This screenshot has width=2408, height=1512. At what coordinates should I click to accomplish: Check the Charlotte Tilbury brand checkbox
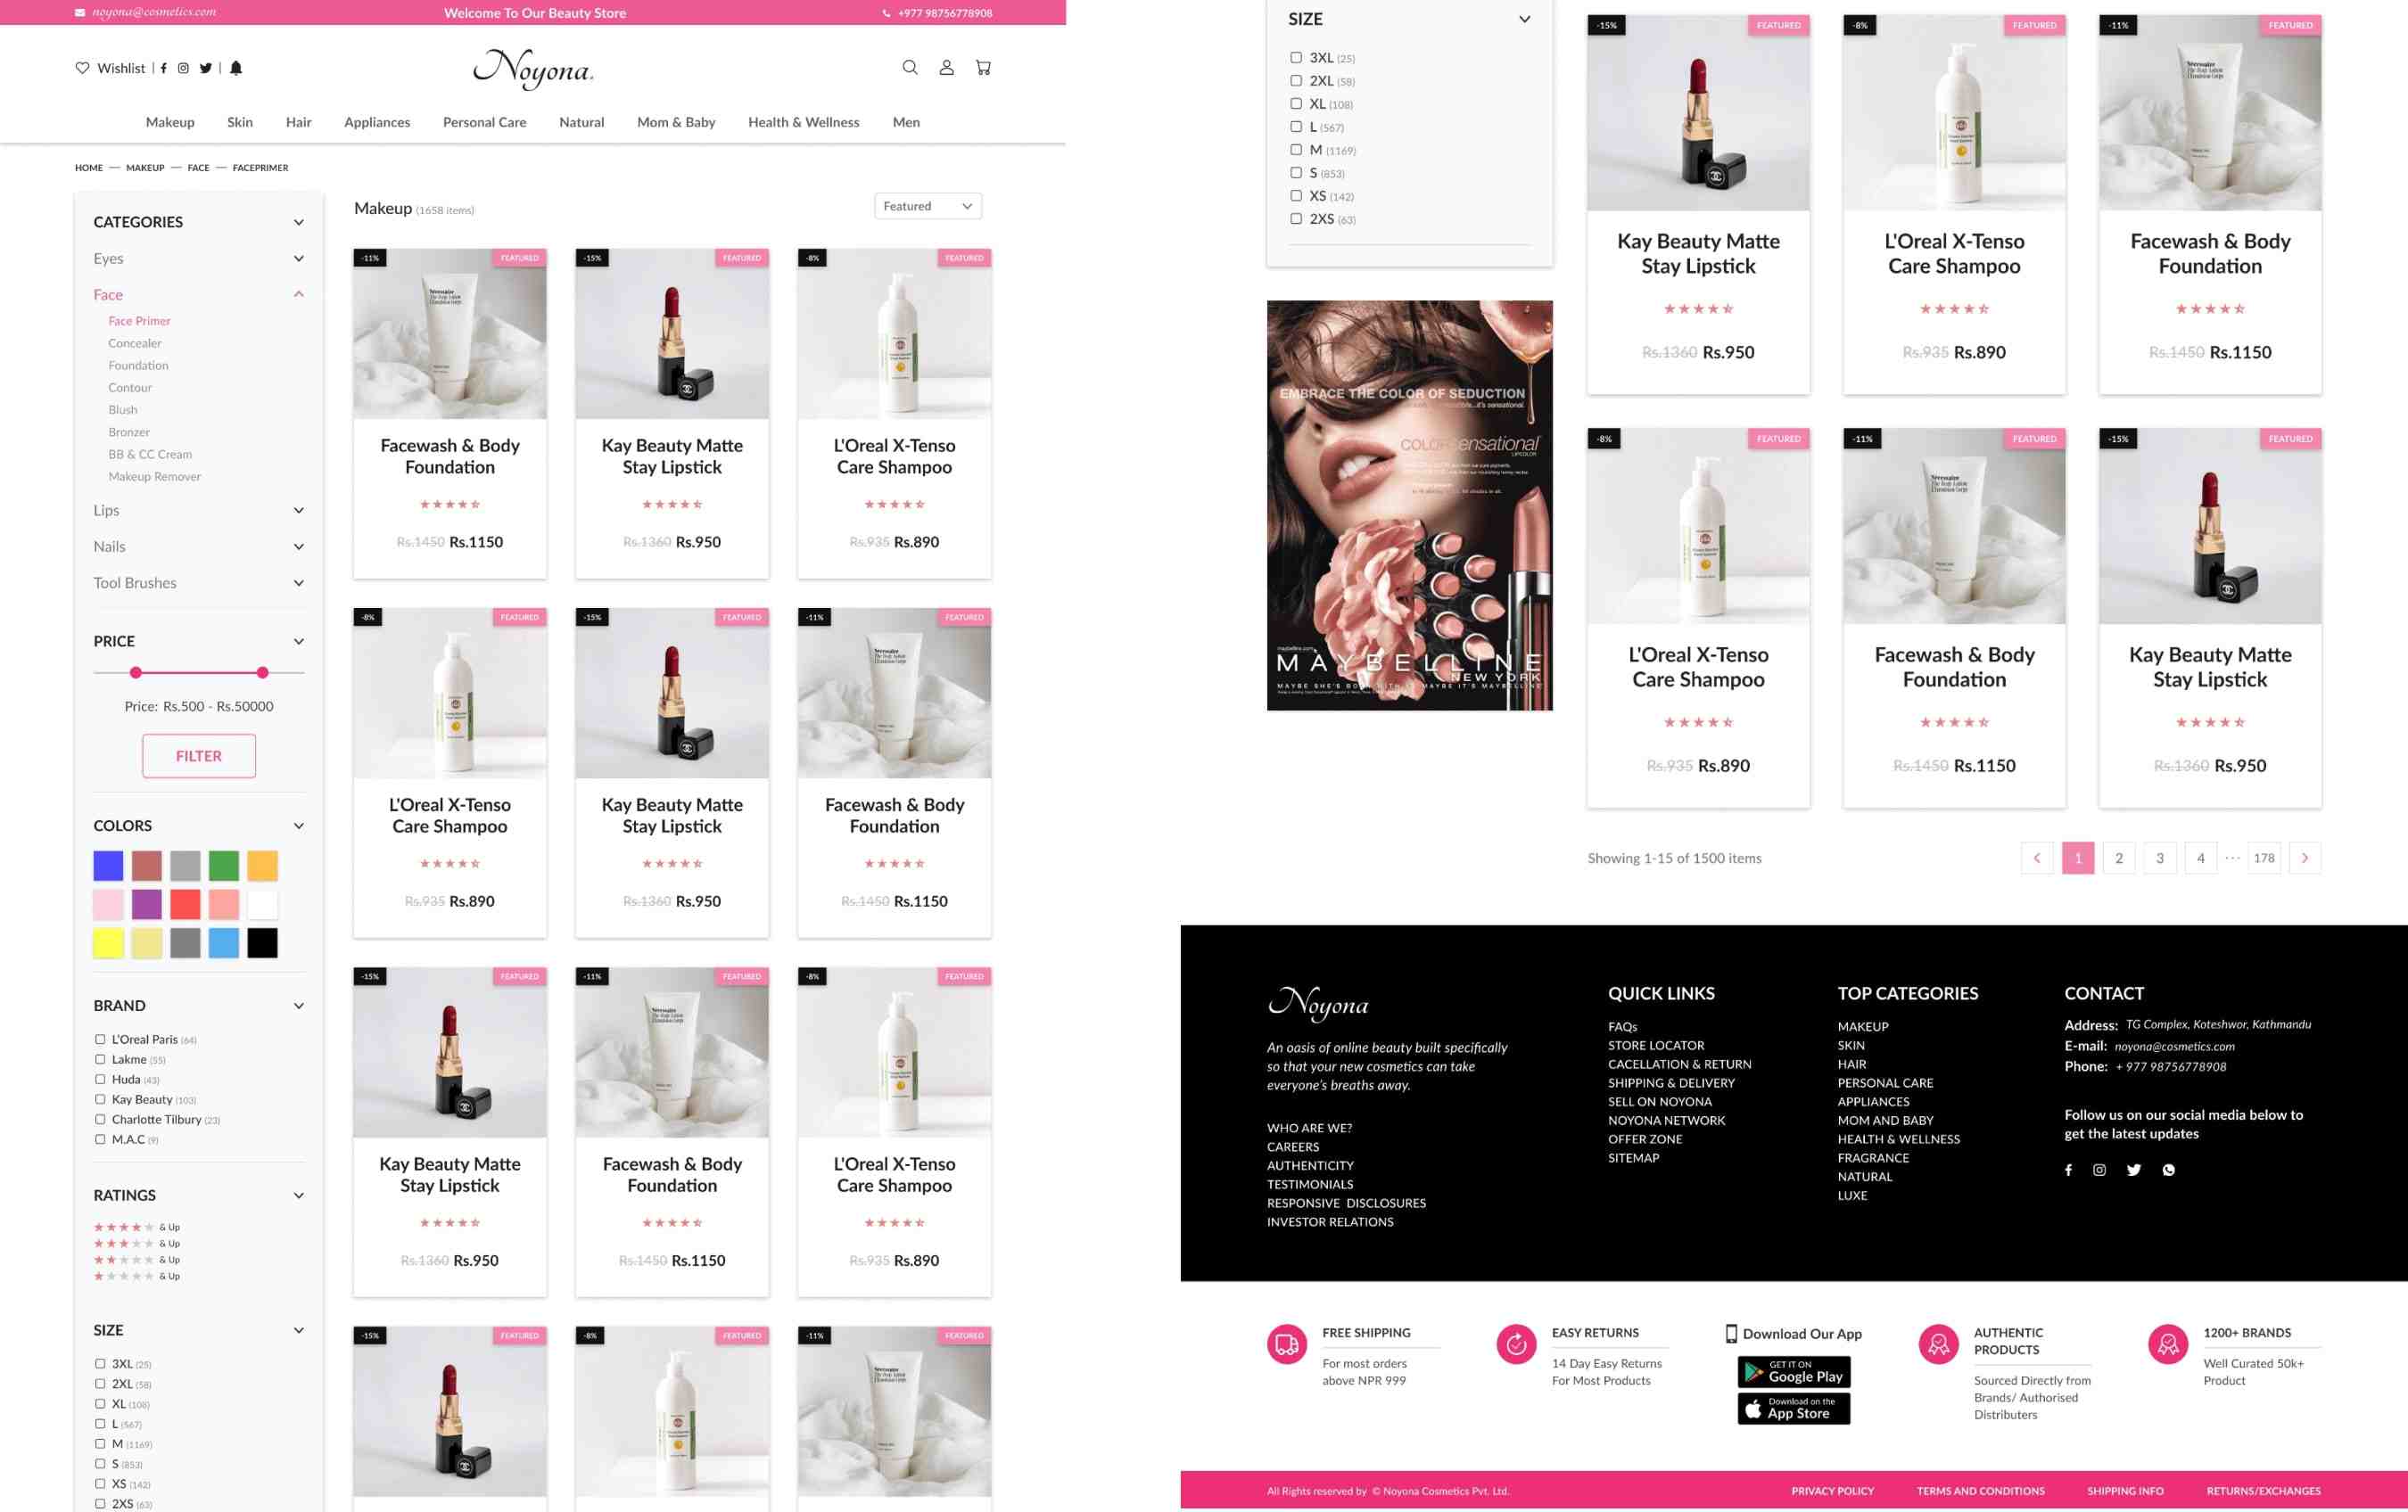(x=100, y=1119)
